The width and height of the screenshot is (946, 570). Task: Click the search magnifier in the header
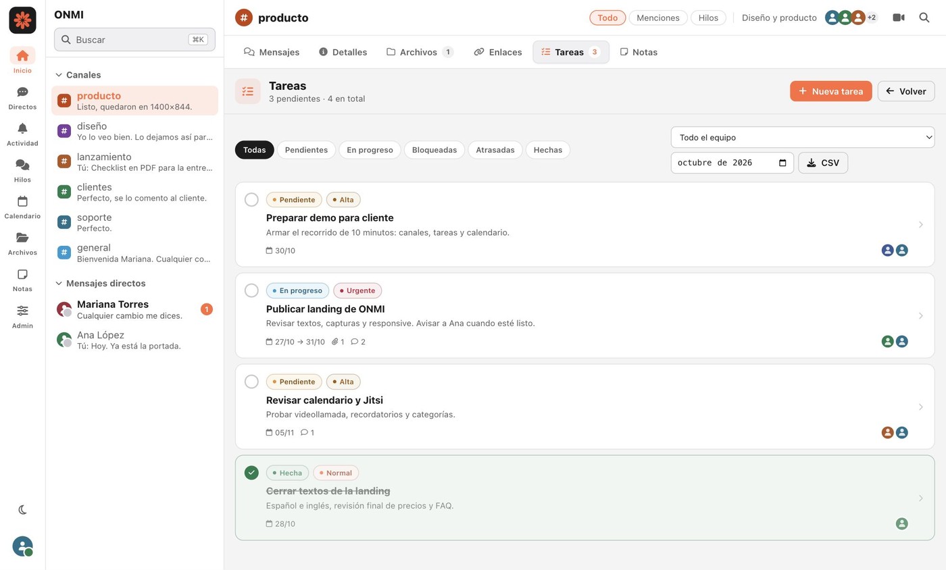tap(924, 18)
